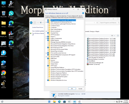Click the Windows Start button

click(49, 102)
